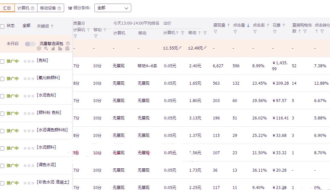Check the [彩色水泥 混凝土] keyword row

pyautogui.click(x=2, y=183)
